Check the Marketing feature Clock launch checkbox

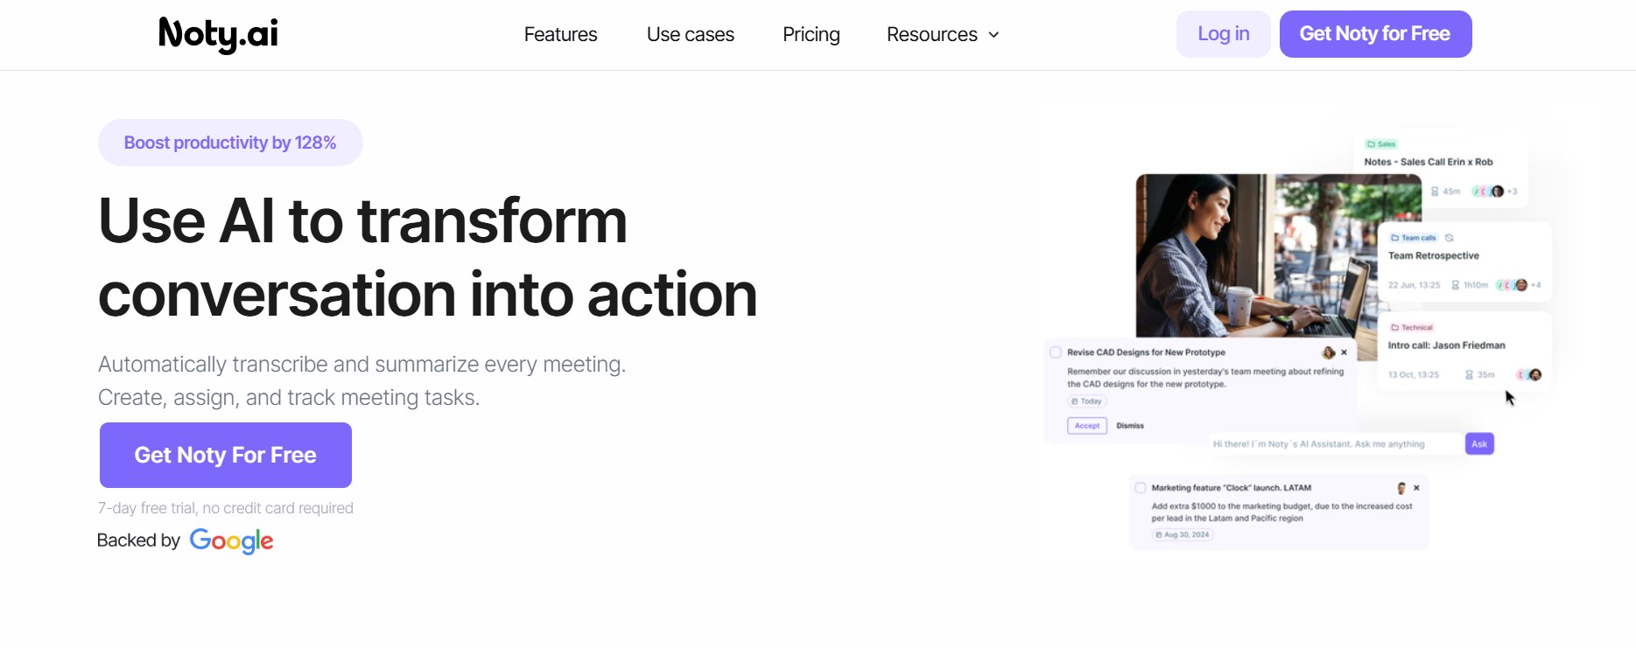1141,488
